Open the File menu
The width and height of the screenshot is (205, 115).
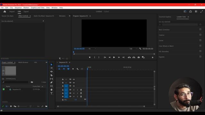[x=2, y=8]
